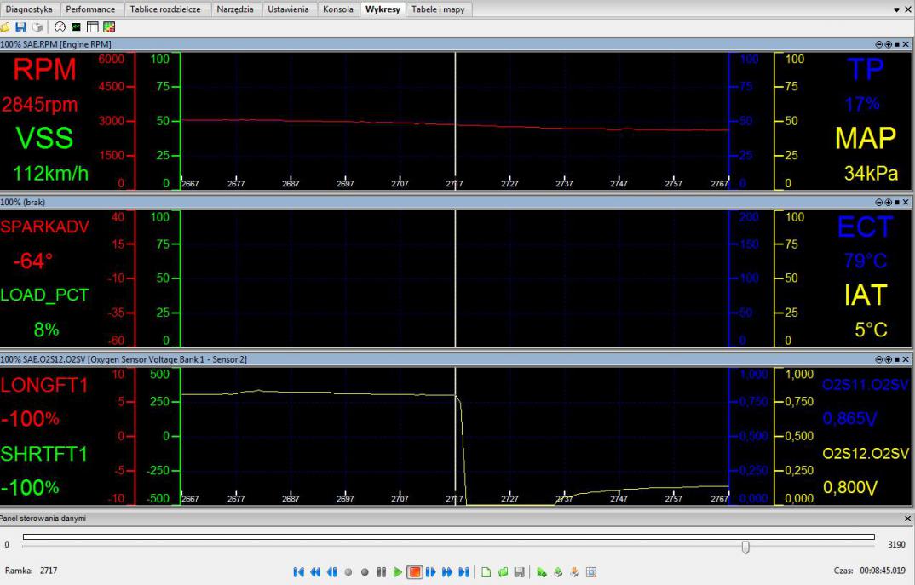915x585 pixels.
Task: Open log file with green folder icon
Action: tap(502, 571)
